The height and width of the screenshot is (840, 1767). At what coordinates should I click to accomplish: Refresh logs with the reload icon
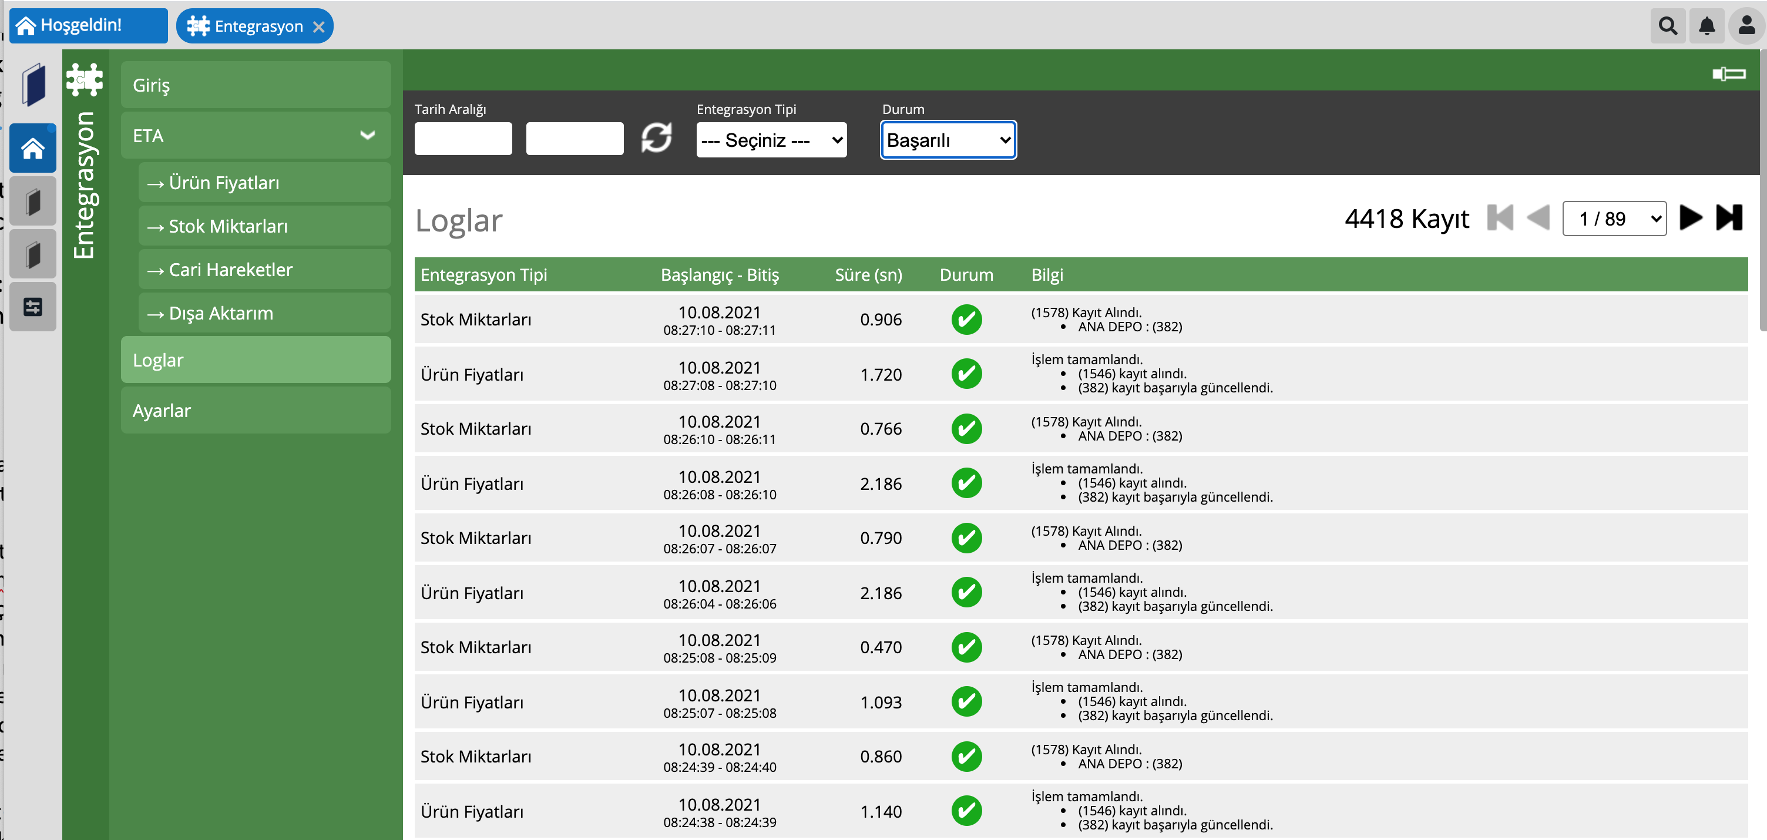656,138
